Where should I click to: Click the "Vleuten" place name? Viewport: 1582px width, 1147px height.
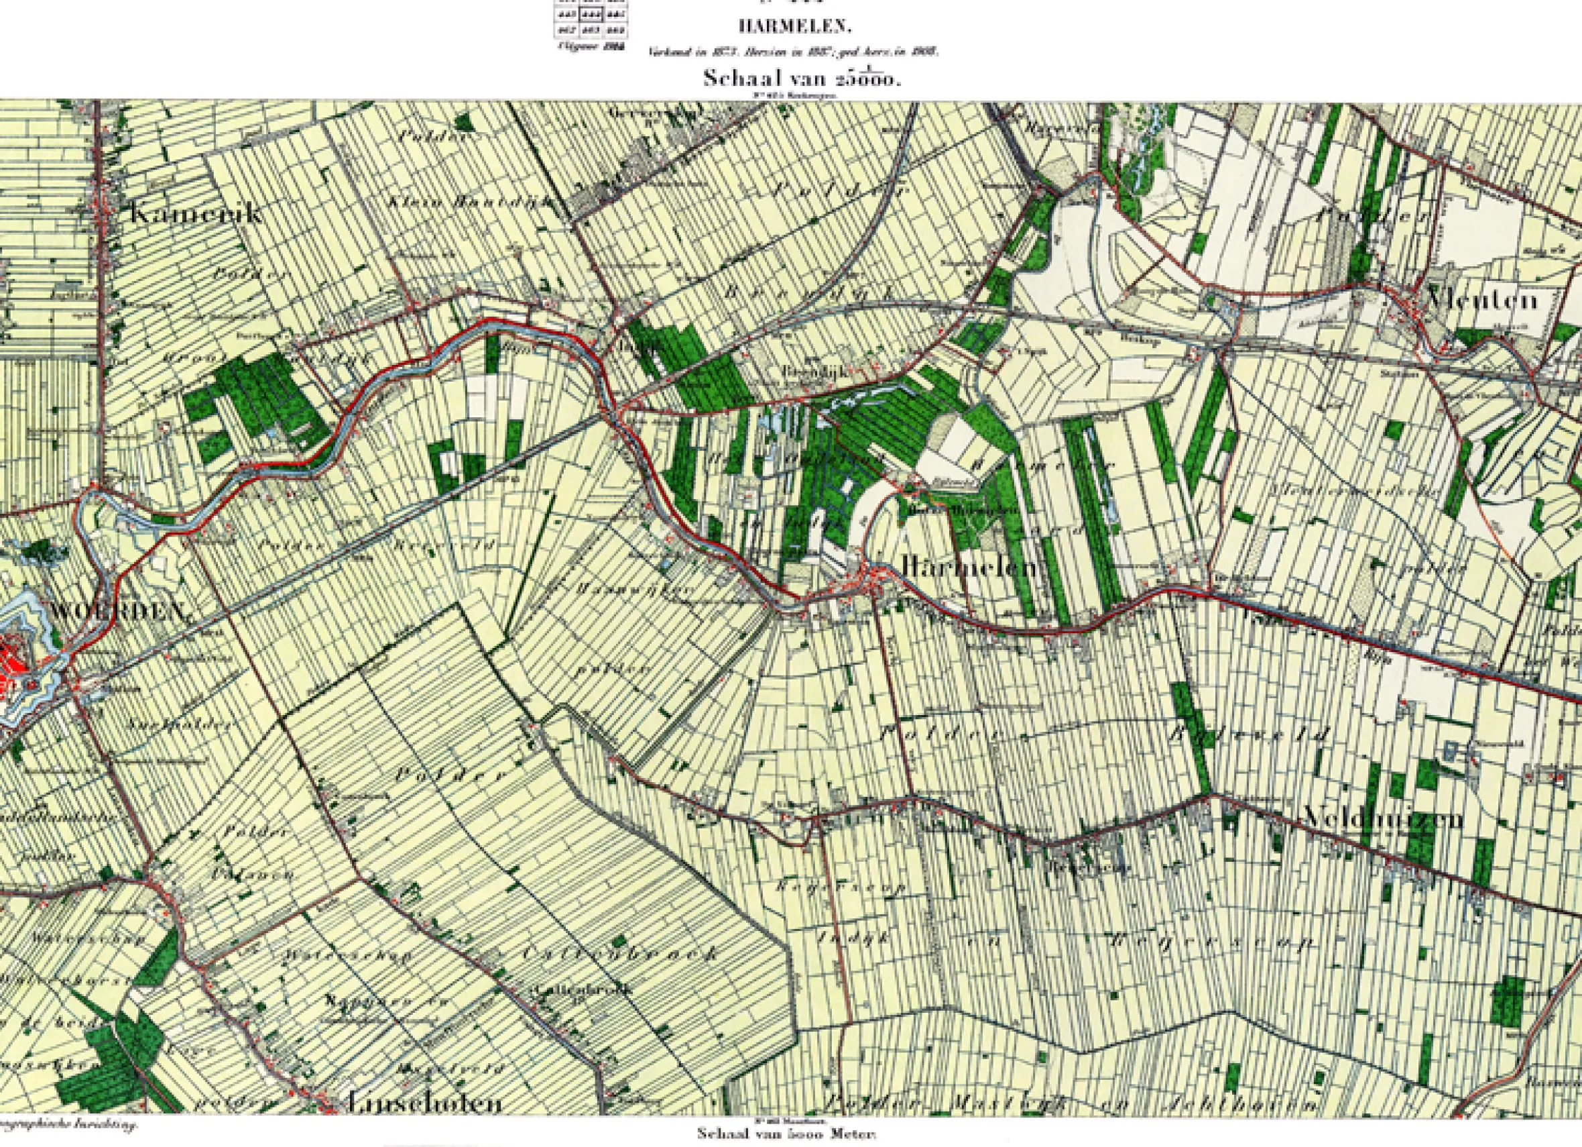pyautogui.click(x=1482, y=299)
